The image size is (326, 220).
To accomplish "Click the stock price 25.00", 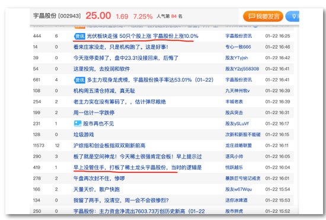I will pos(98,16).
